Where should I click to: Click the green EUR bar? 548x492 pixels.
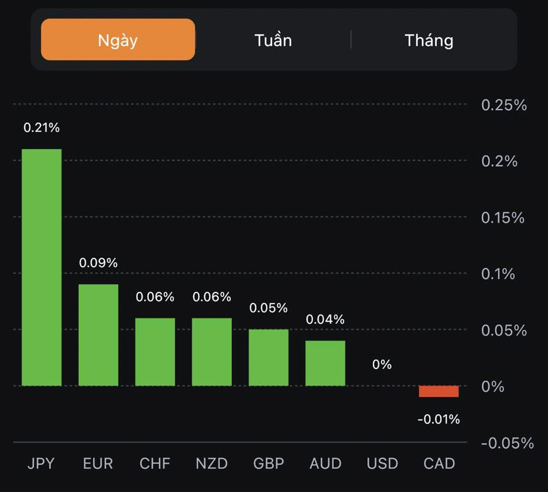98,335
